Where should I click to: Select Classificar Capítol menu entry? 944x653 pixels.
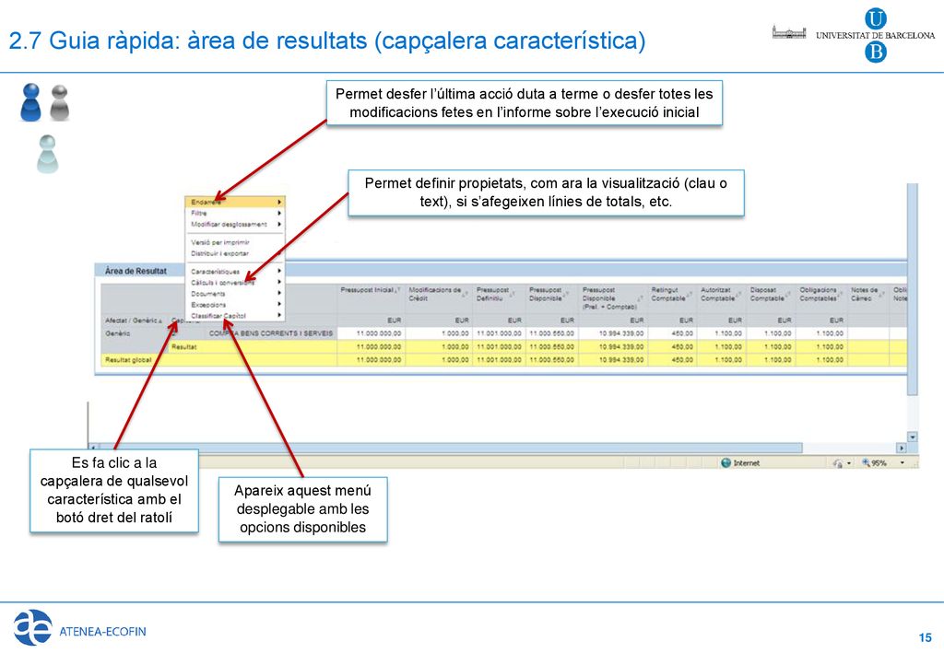[x=234, y=316]
